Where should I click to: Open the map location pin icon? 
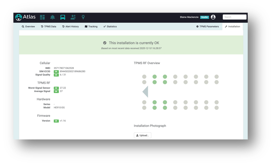(x=83, y=17)
